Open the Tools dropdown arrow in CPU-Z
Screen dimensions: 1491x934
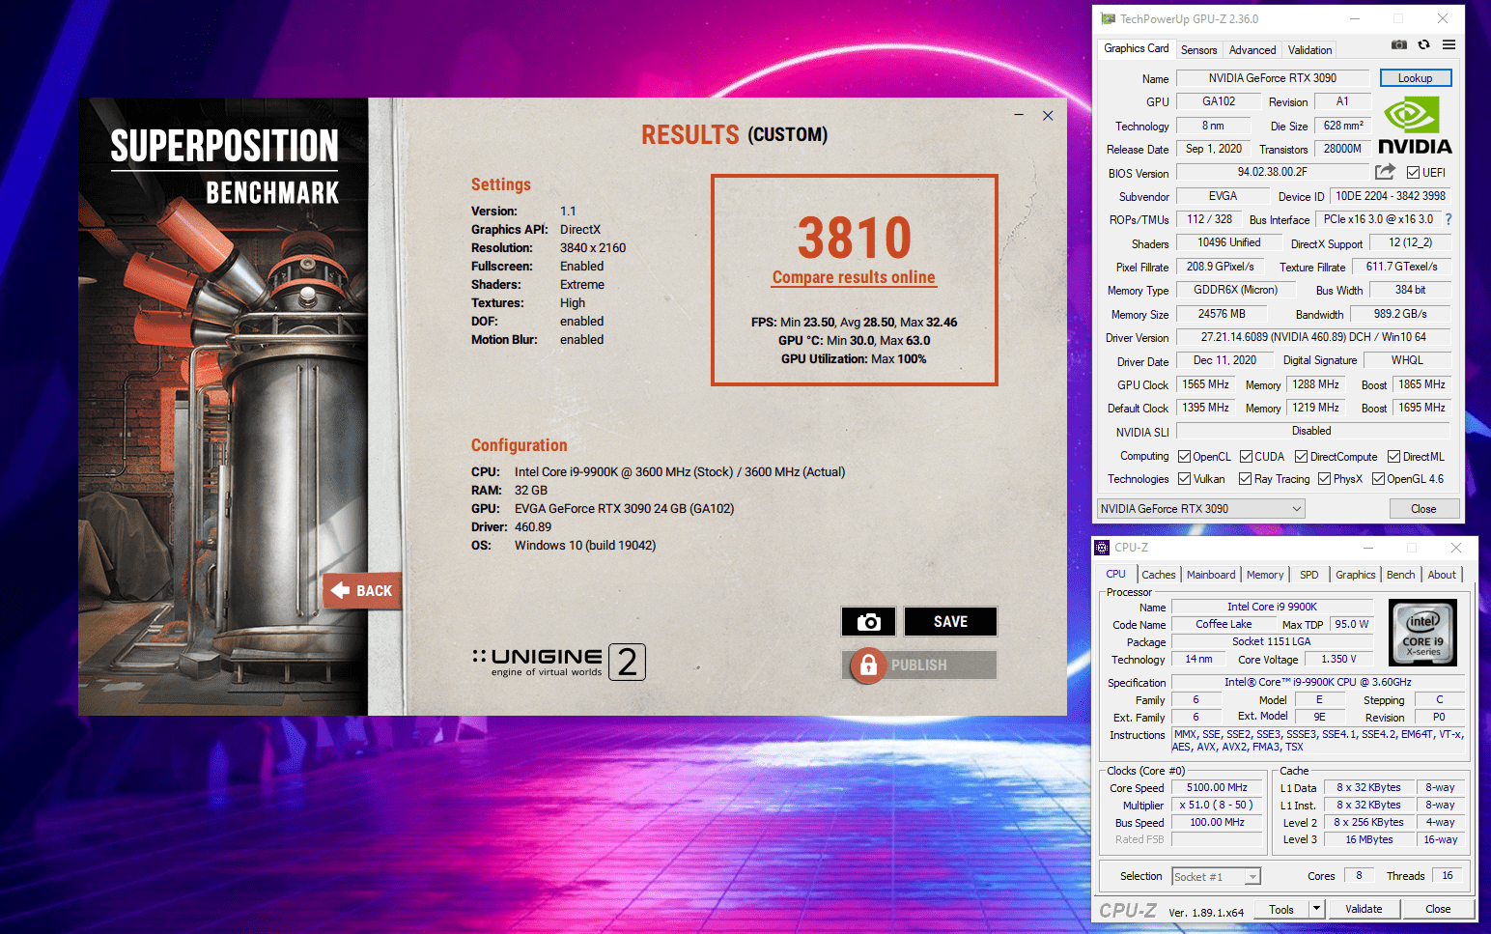[x=1316, y=909]
